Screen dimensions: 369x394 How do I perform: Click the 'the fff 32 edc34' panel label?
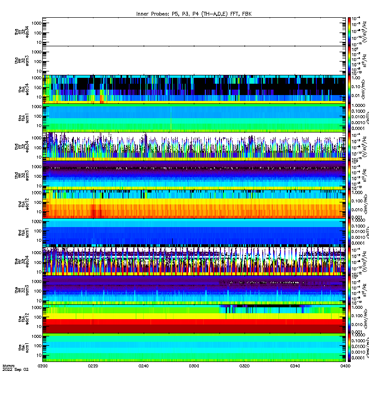(22, 261)
